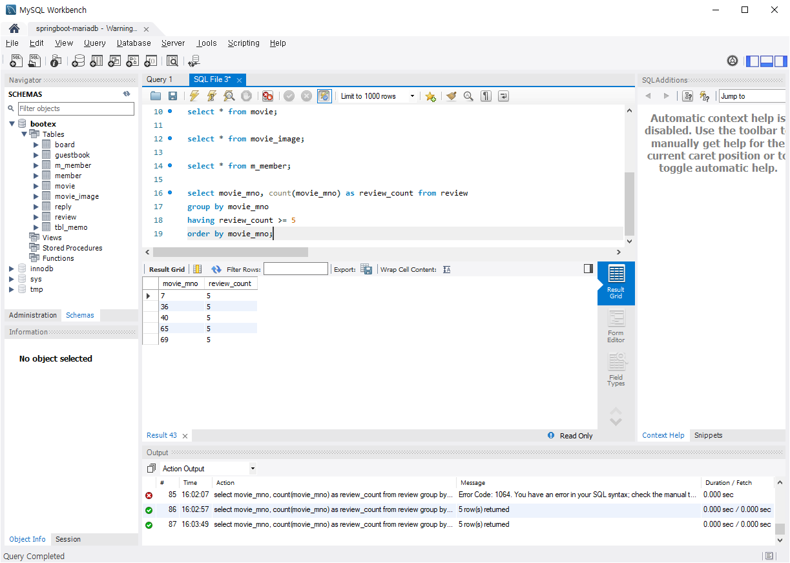
Task: Select the Result Grid view button
Action: pos(616,283)
